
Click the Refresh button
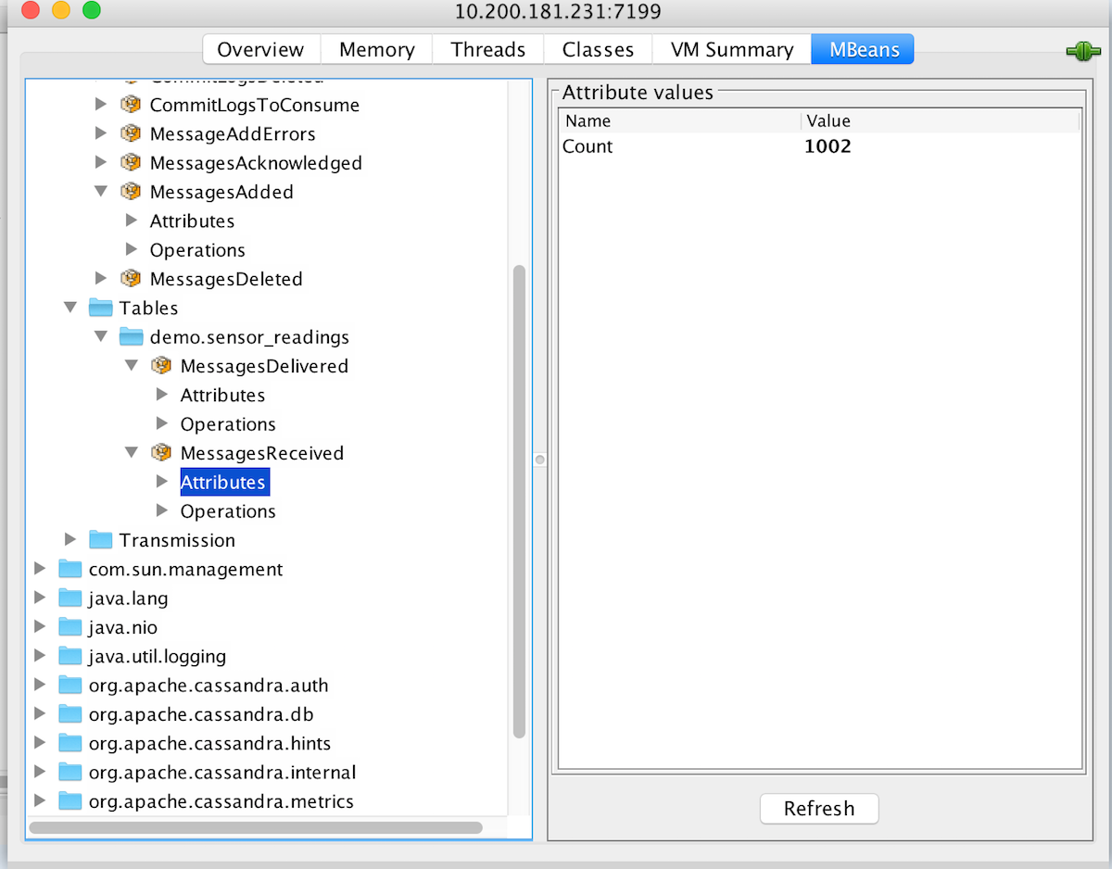818,808
